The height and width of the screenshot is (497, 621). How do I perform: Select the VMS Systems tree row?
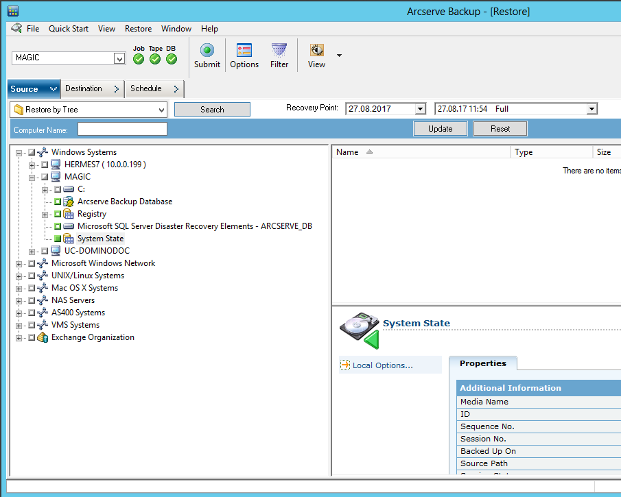(x=75, y=325)
